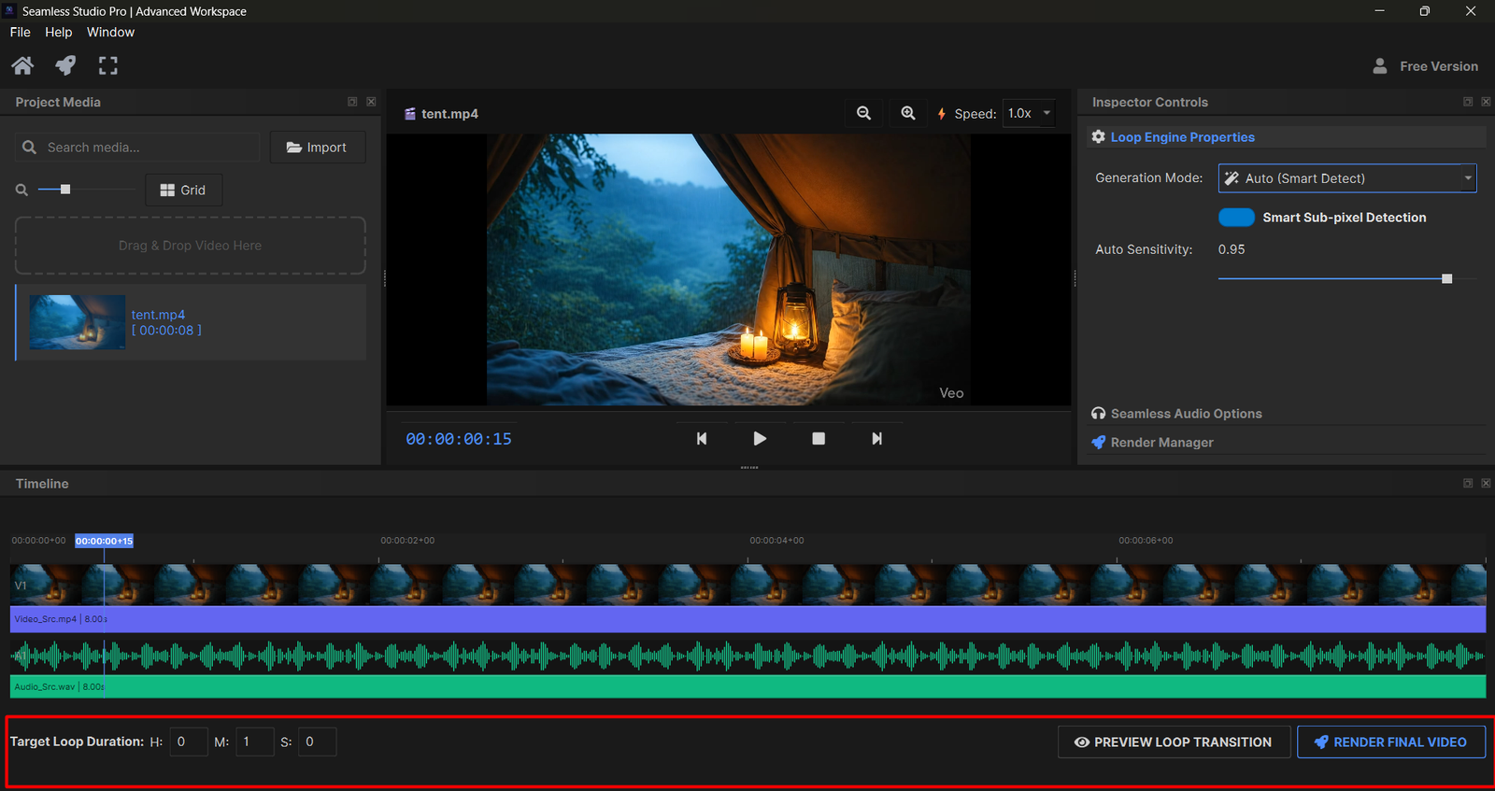Click Render Final Video button
The height and width of the screenshot is (791, 1495).
(x=1391, y=742)
